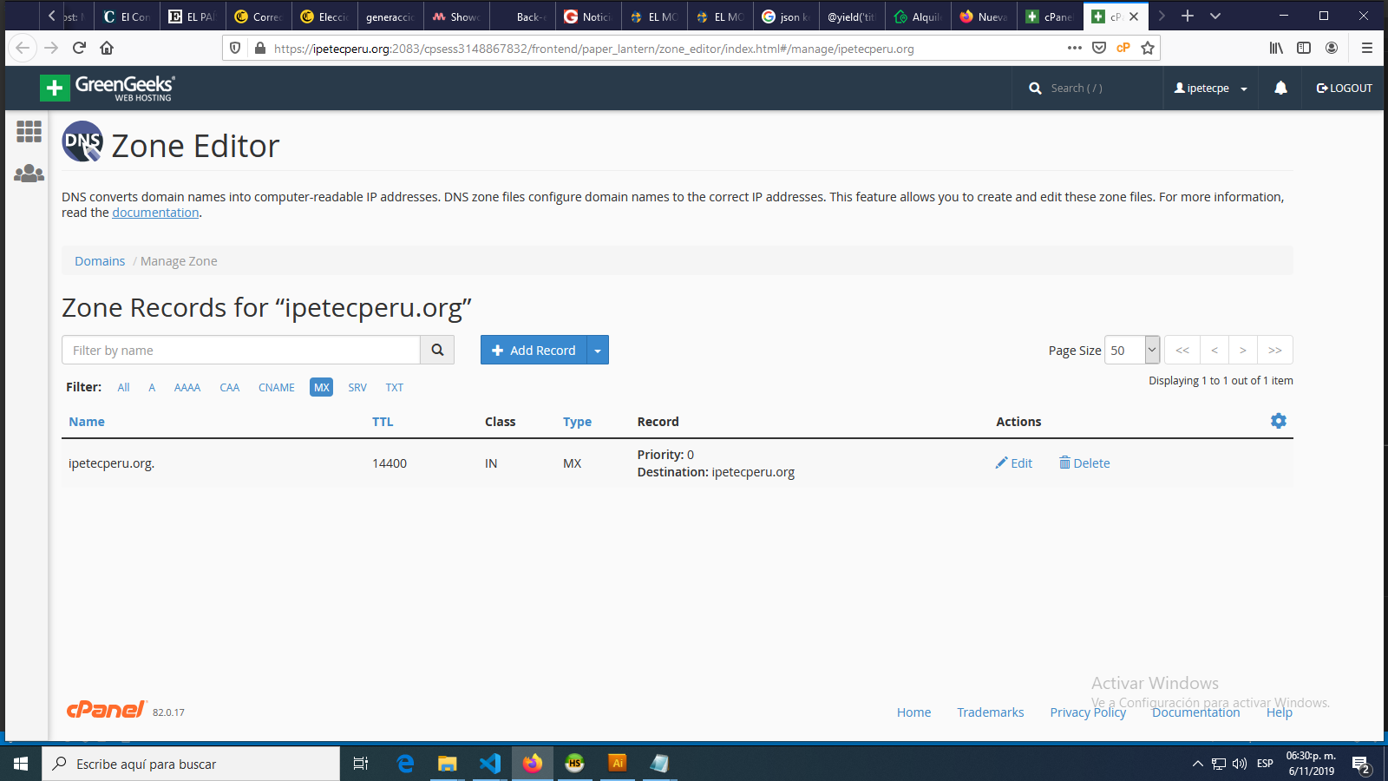The height and width of the screenshot is (781, 1388).
Task: Launch Visual Studio Code from taskbar
Action: pos(489,764)
